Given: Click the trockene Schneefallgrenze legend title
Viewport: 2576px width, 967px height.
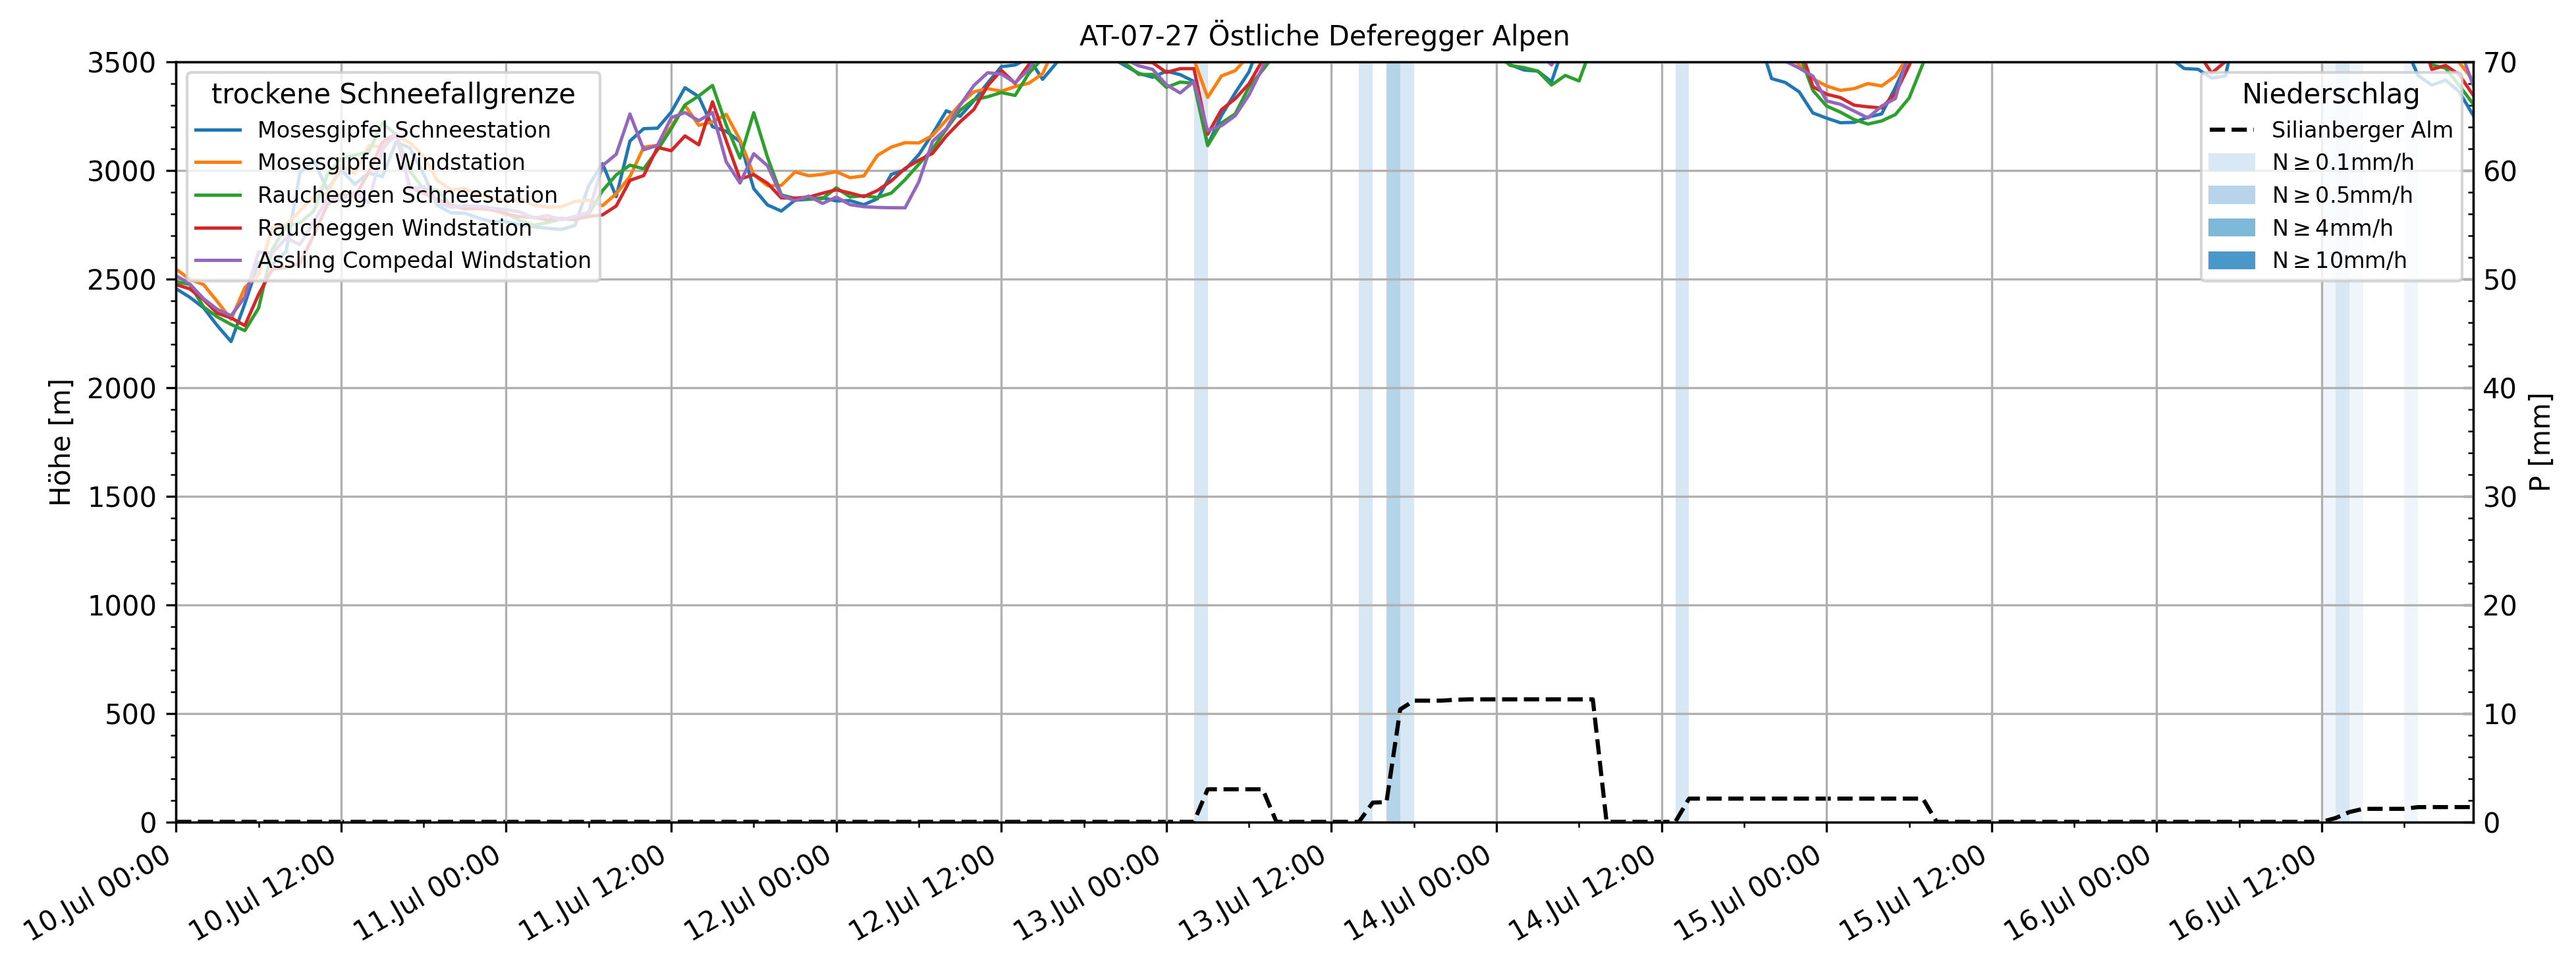Looking at the screenshot, I should [x=393, y=94].
